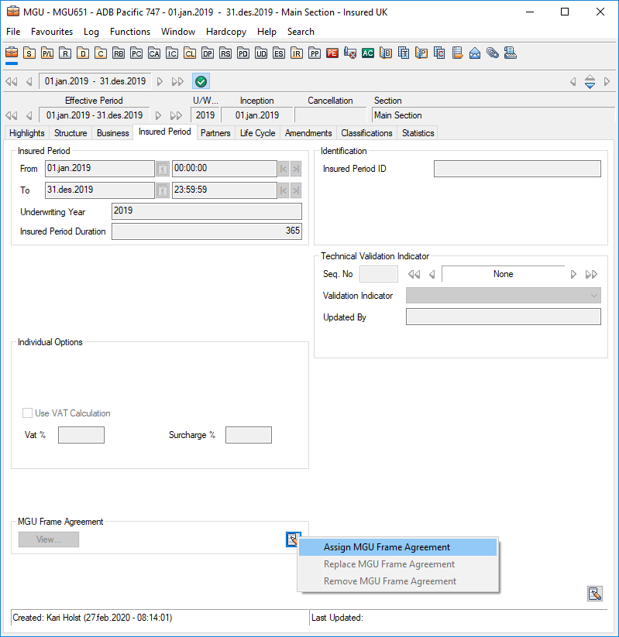Viewport: 619px width, 637px height.
Task: Open the To date calendar picker
Action: pyautogui.click(x=163, y=190)
